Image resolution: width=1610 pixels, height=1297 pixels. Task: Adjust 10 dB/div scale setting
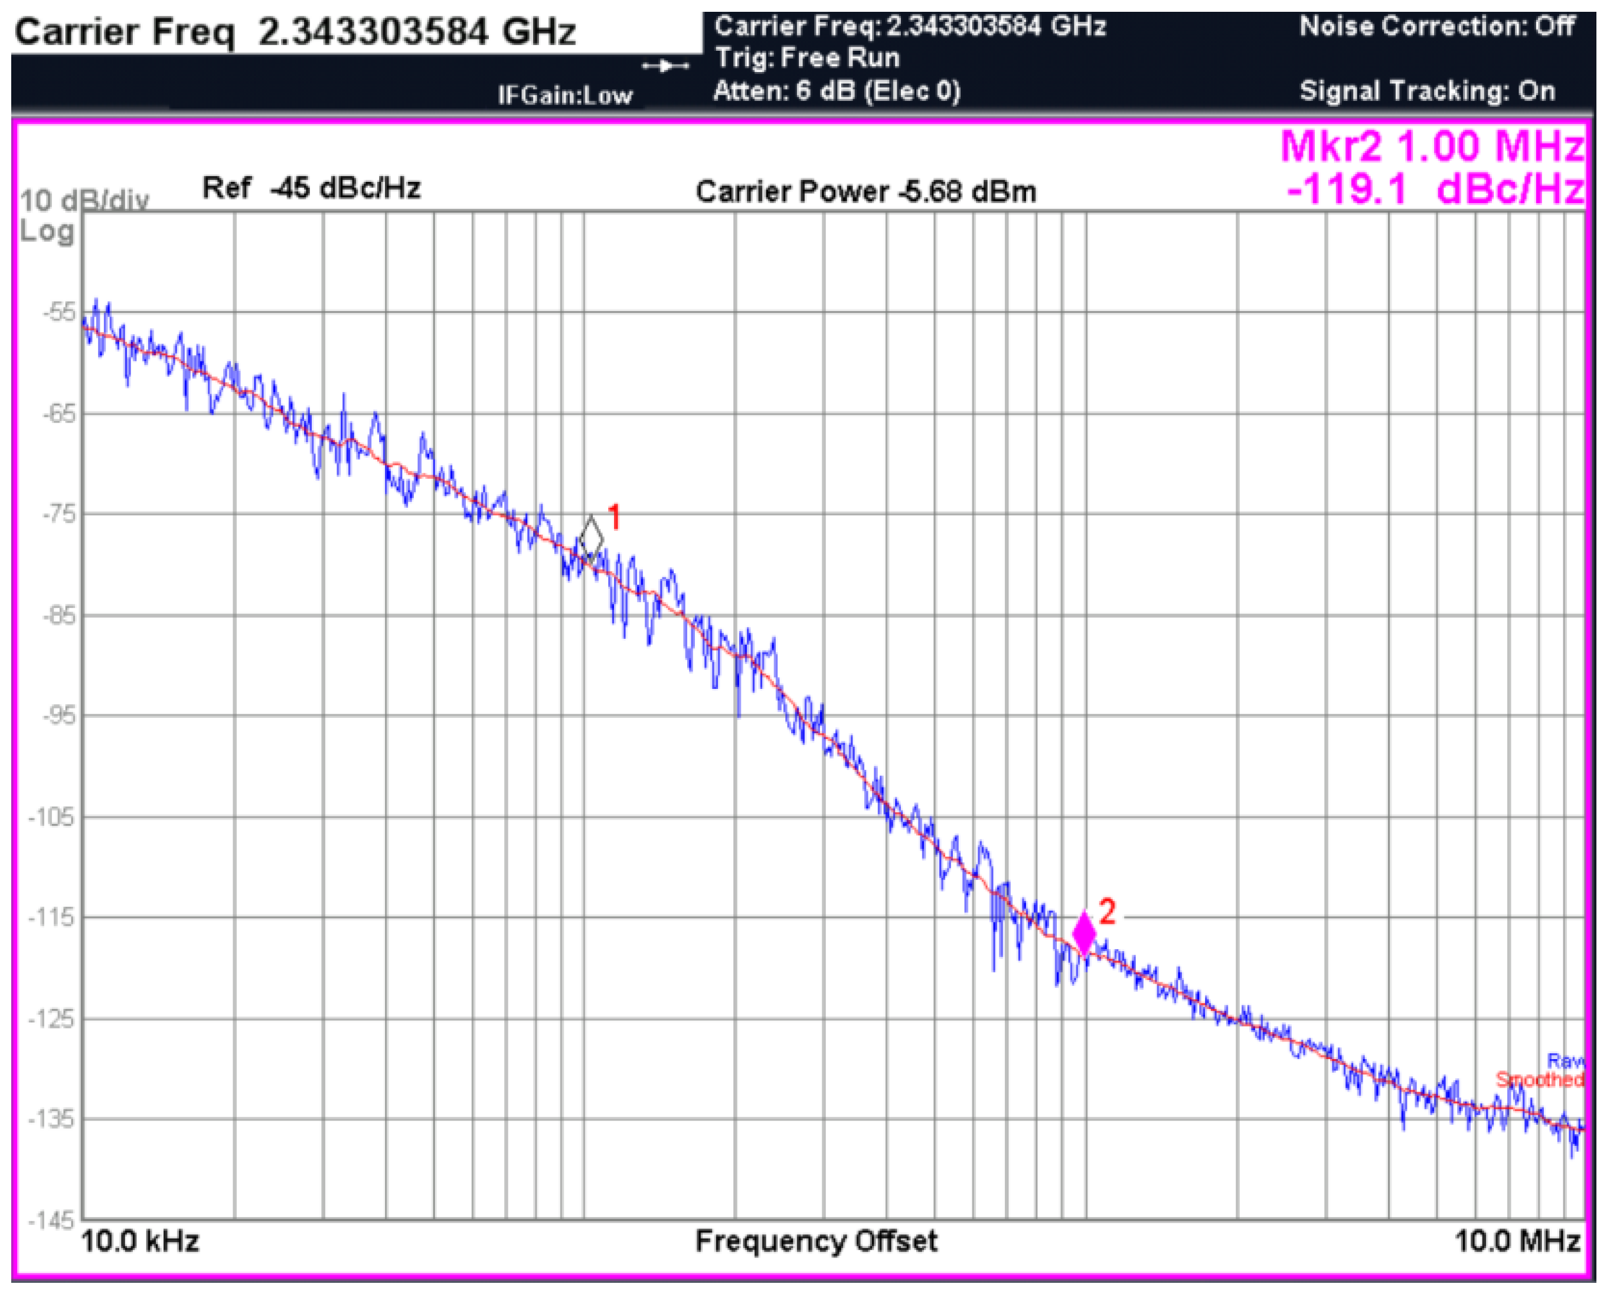tap(84, 200)
